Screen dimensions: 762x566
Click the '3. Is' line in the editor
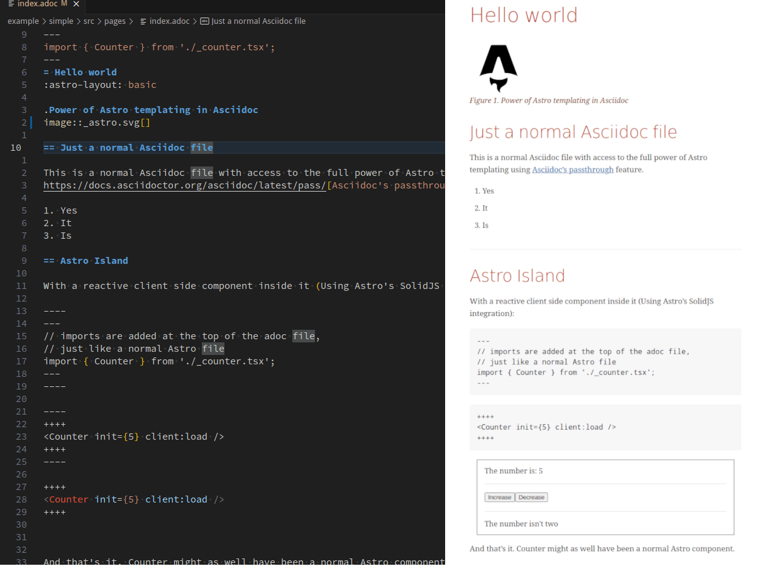point(57,236)
